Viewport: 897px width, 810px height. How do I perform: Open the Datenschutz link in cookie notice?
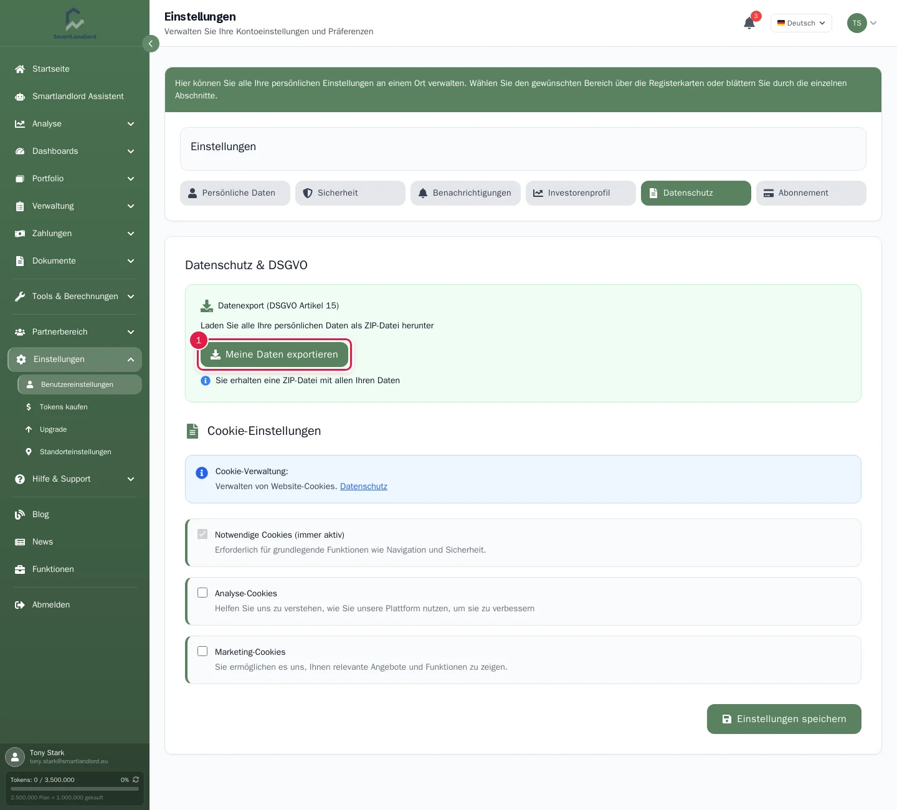tap(364, 487)
